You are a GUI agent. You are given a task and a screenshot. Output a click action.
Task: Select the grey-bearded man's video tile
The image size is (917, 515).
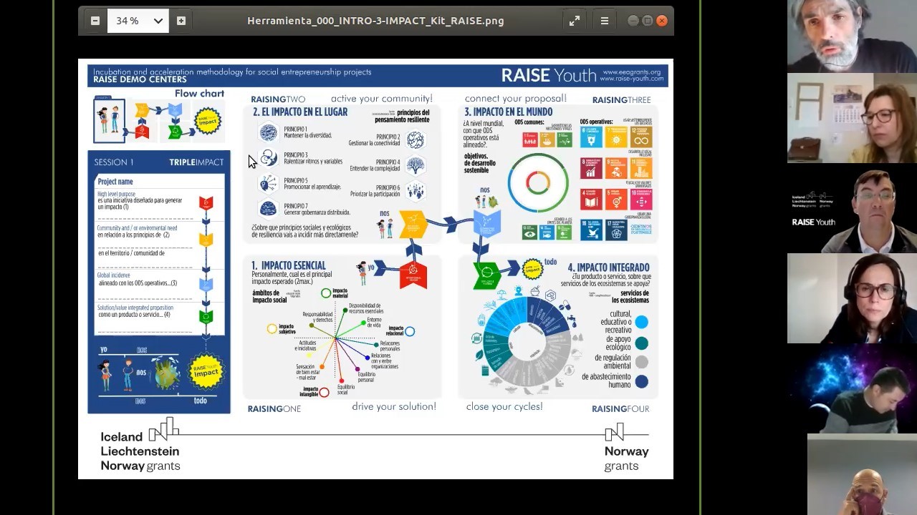852,36
